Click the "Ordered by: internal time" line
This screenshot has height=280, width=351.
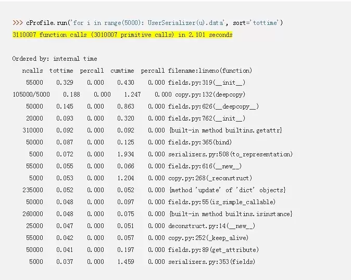pos(55,59)
